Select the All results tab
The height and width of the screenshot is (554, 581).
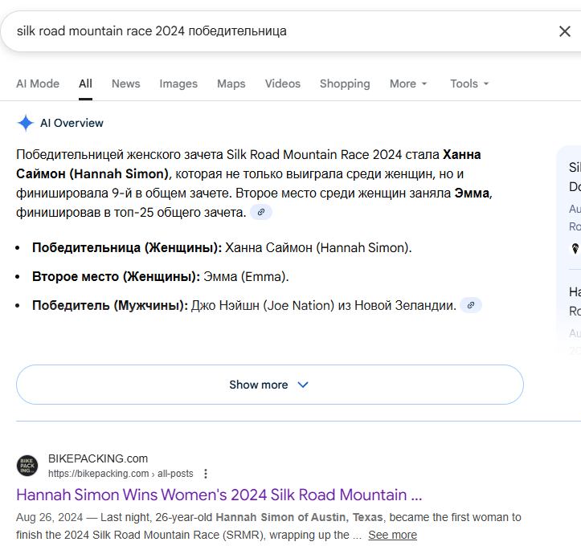tap(85, 84)
